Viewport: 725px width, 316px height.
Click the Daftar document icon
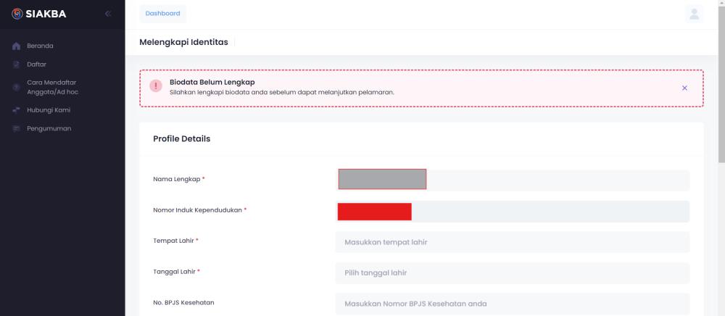click(16, 65)
